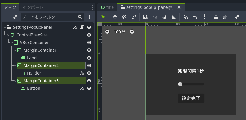This screenshot has width=246, height=120.
Task: Toggle smart snap magnet icon
Action: (185, 17)
